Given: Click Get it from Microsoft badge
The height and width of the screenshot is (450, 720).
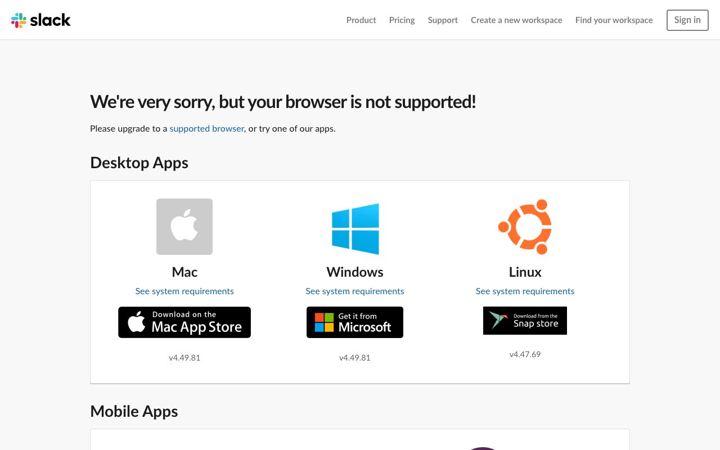Looking at the screenshot, I should coord(355,322).
